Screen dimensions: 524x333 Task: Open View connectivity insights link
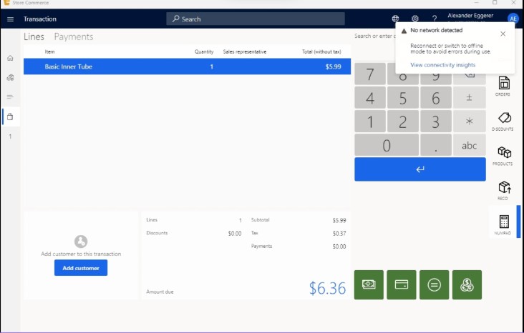coord(443,65)
